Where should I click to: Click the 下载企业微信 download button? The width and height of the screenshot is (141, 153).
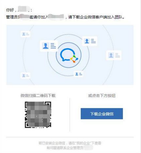[102, 114]
